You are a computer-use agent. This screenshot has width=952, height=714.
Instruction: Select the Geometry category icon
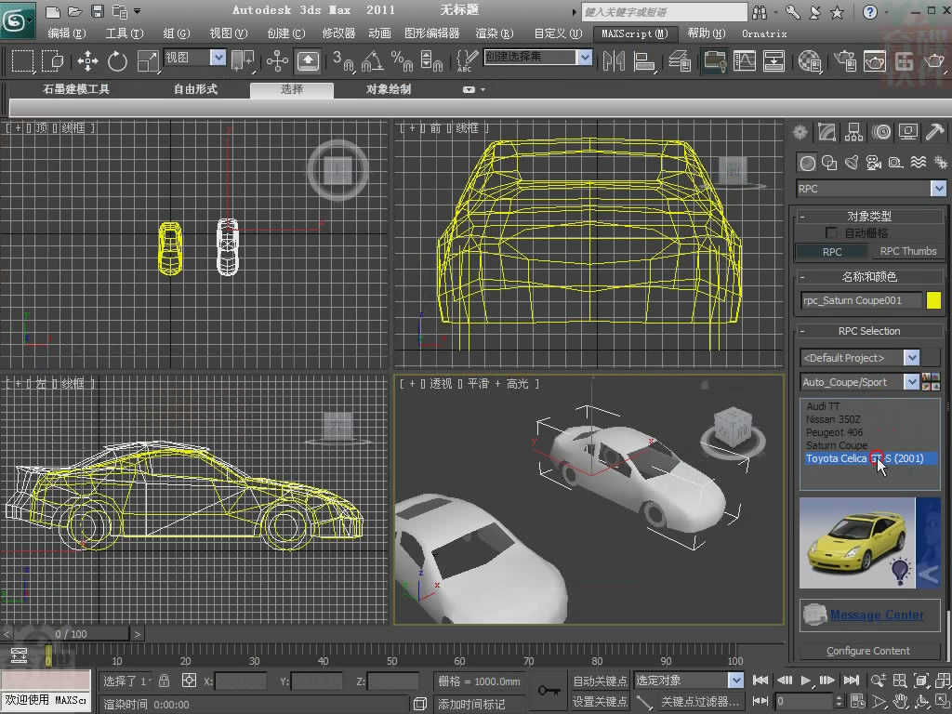[x=807, y=163]
